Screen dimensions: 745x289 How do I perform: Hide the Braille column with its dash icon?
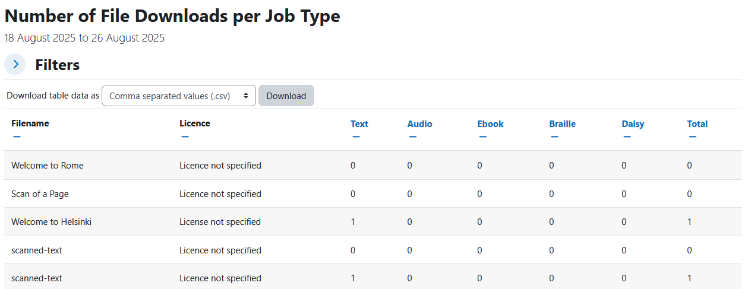coord(554,137)
